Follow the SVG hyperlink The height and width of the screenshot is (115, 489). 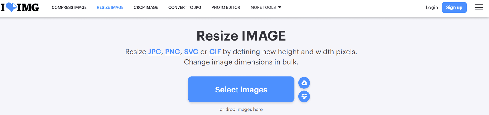pyautogui.click(x=191, y=52)
